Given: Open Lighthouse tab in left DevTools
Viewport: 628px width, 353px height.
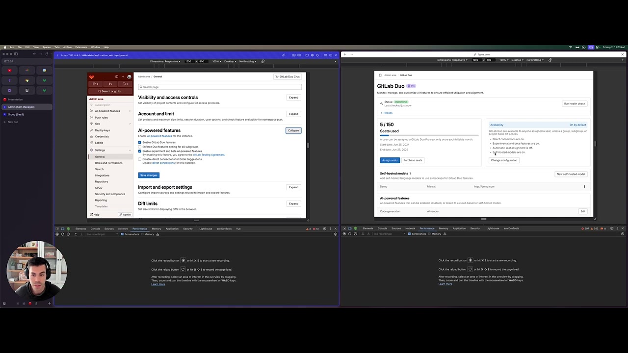Looking at the screenshot, I should click(206, 228).
